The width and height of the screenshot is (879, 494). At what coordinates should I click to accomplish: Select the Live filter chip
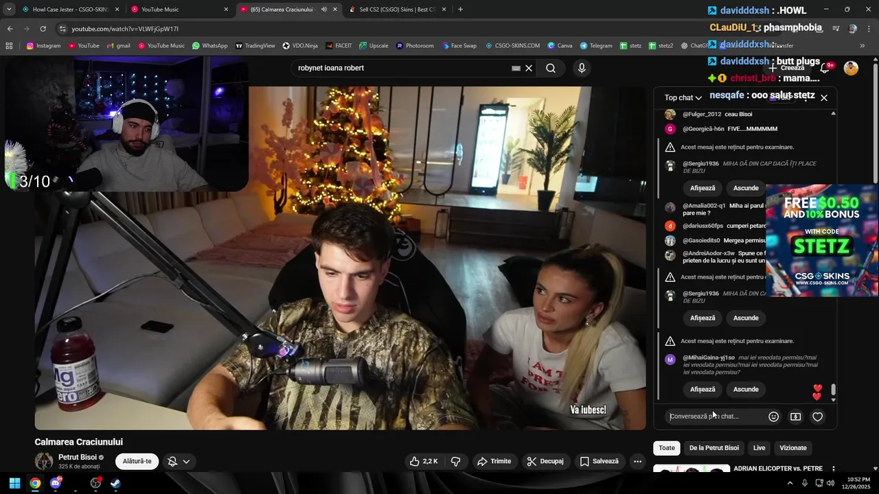(x=759, y=448)
